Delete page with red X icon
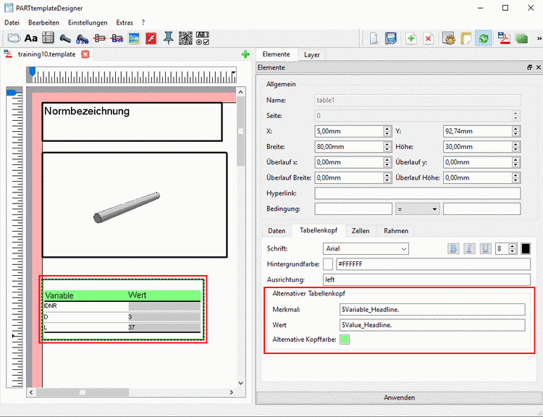Viewport: 543px width, 417px height. [429, 38]
